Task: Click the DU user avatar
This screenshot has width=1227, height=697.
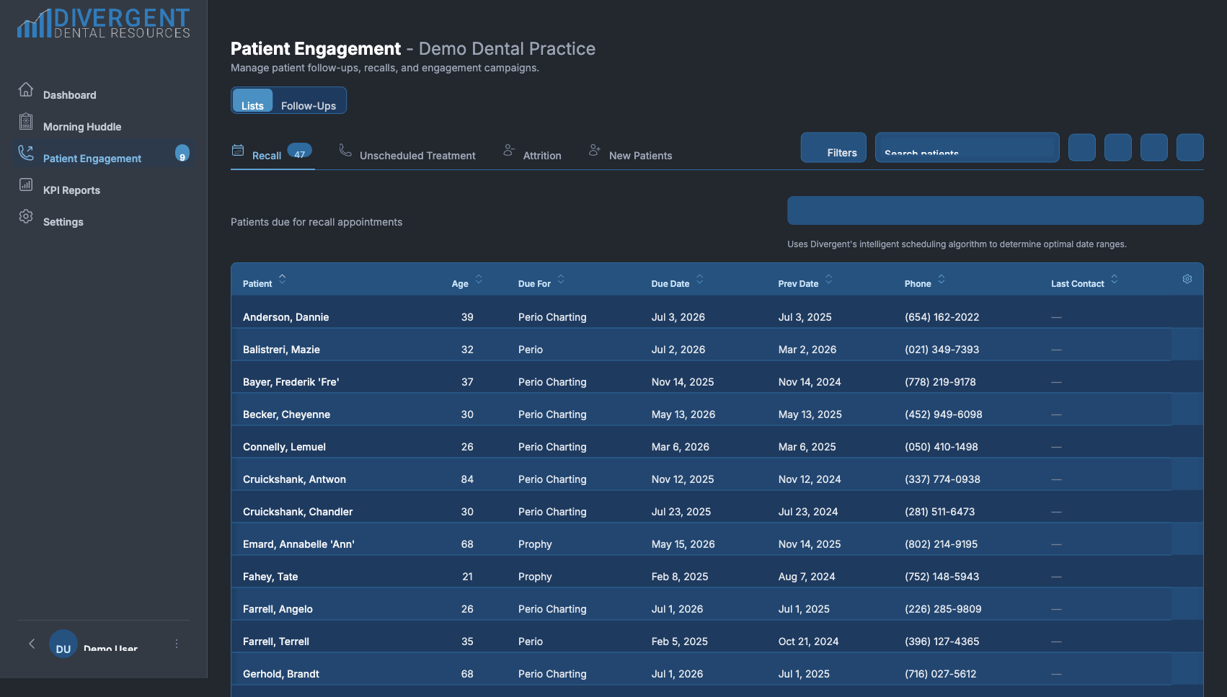Action: [63, 644]
